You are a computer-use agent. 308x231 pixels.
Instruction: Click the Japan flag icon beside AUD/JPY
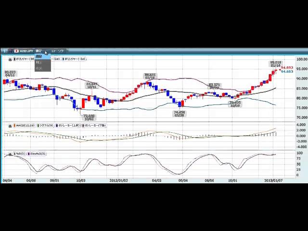16,51
